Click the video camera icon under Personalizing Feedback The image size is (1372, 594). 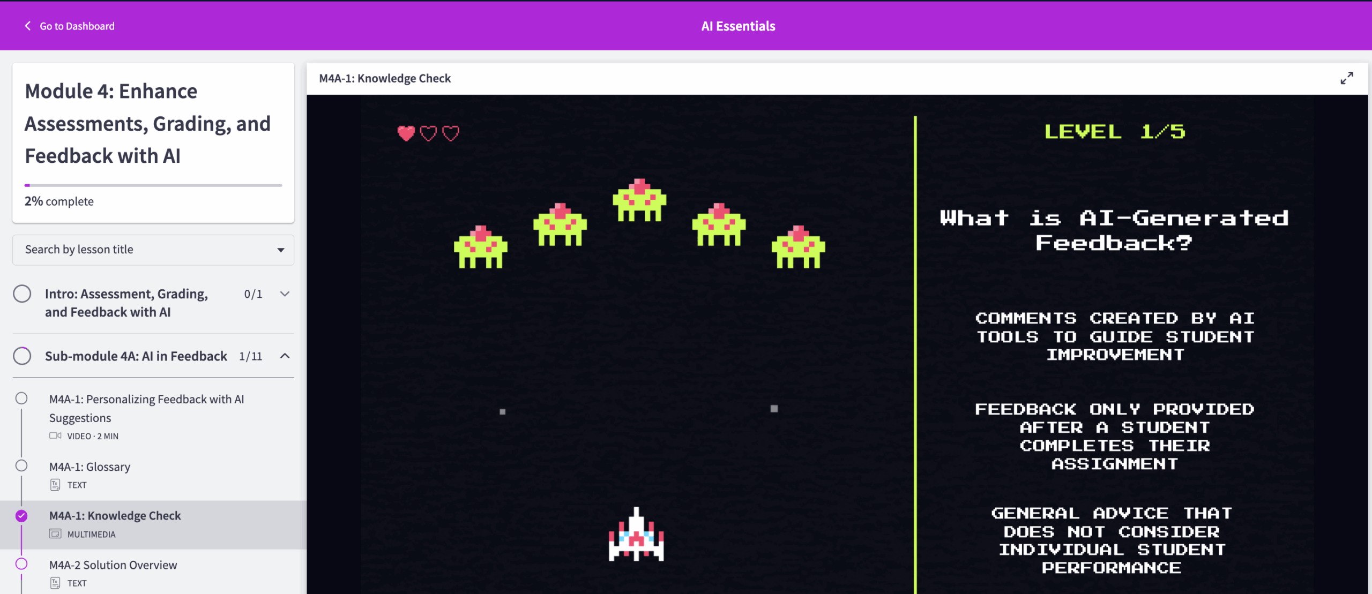(x=55, y=435)
